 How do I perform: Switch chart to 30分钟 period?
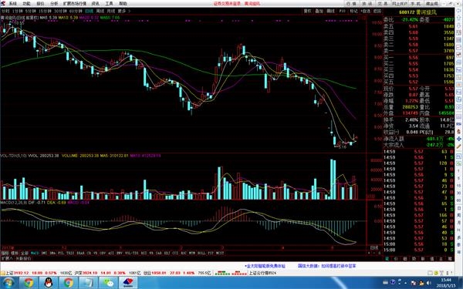pos(60,11)
